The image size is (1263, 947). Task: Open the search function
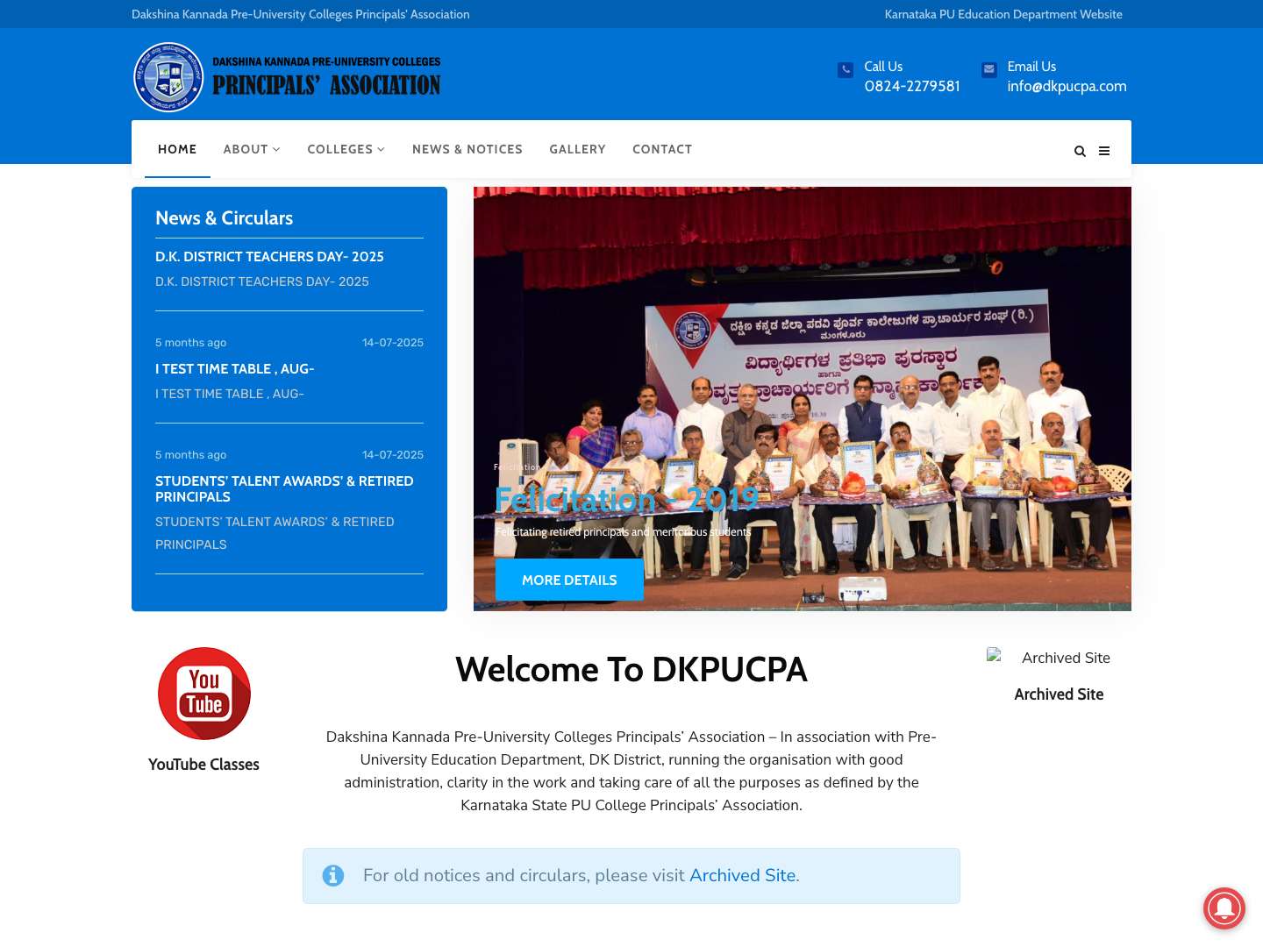[x=1080, y=151]
